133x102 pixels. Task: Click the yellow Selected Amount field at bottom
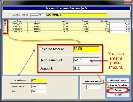click(39, 80)
